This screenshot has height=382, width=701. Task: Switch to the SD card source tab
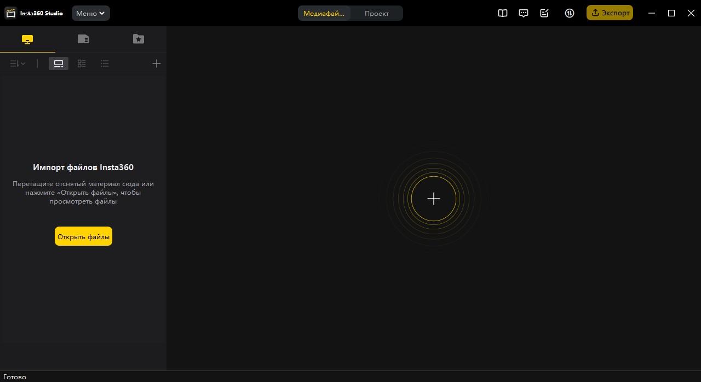click(x=83, y=39)
